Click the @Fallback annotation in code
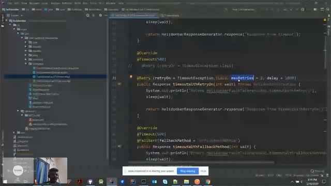Screen dimensions: 331x186 click(x=147, y=141)
